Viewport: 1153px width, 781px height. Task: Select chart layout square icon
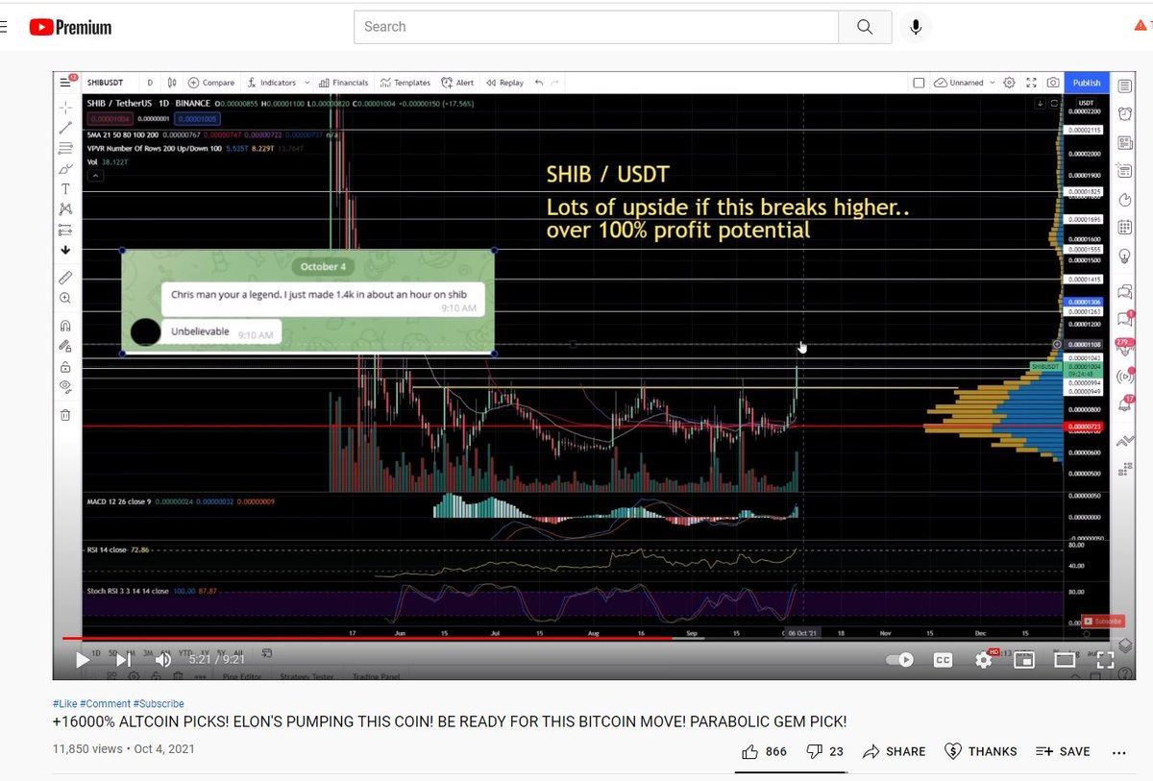point(919,83)
